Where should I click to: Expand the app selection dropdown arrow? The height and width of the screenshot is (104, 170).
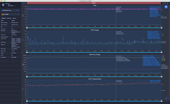[x=19, y=14]
